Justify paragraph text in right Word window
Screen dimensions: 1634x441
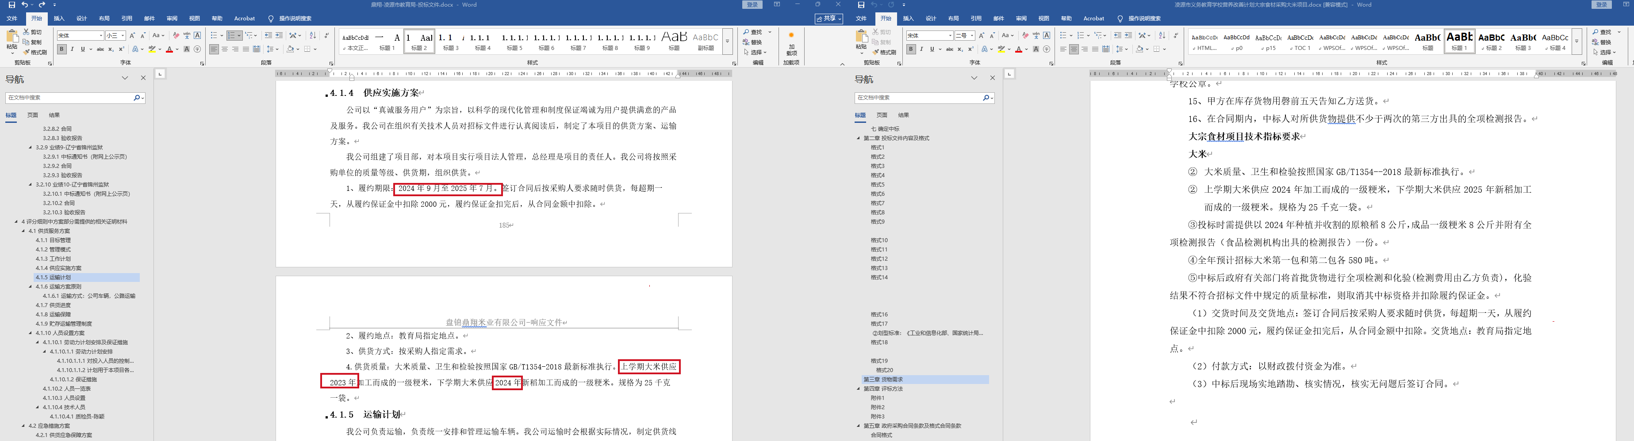pyautogui.click(x=1096, y=49)
